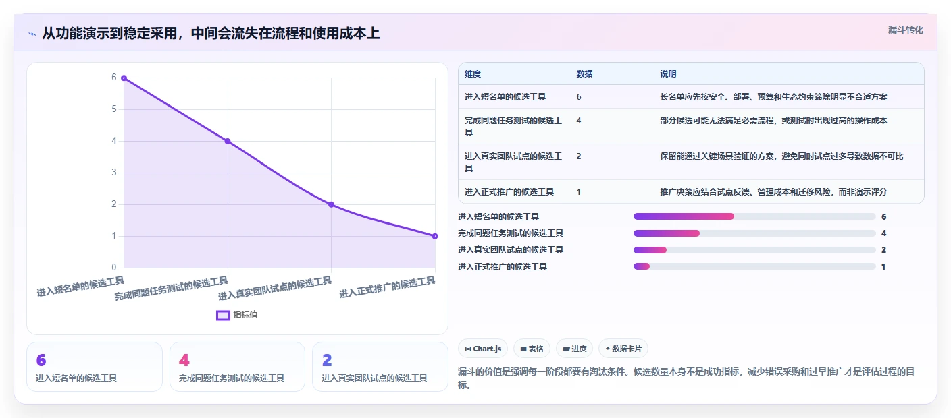This screenshot has height=418, width=951.
Task: Click the description starting 长名单应先按安全
Action: (x=773, y=97)
